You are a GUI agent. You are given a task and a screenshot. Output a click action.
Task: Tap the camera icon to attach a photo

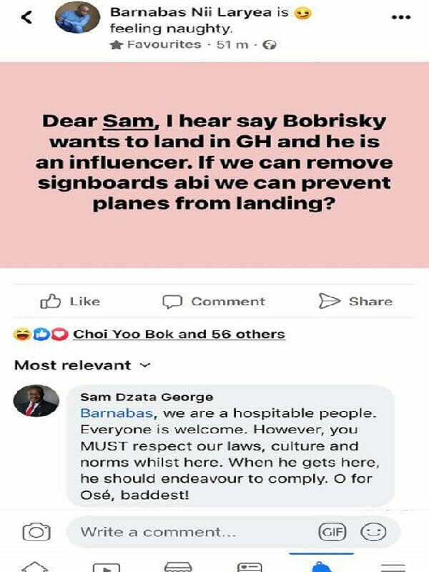click(x=36, y=532)
